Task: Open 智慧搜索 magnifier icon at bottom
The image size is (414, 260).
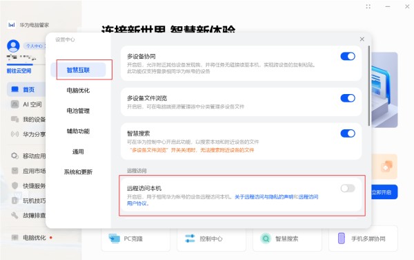Action: pos(266,239)
